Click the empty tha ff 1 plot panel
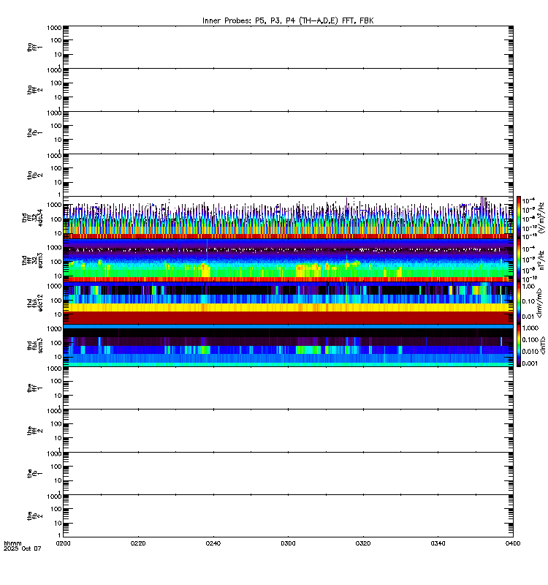This screenshot has width=548, height=585. coord(288,48)
